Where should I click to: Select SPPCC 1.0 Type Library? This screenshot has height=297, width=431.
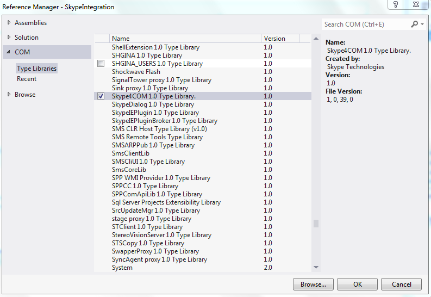click(203, 186)
